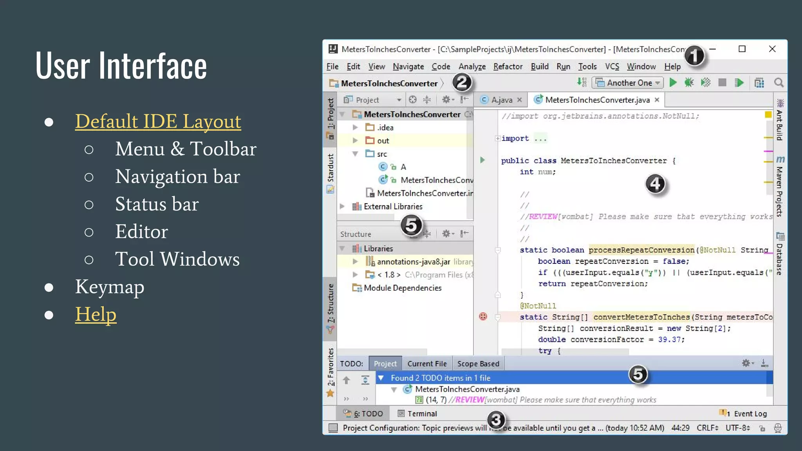Click the Structure panel hide arrow icon
Image resolution: width=802 pixels, height=451 pixels.
464,234
